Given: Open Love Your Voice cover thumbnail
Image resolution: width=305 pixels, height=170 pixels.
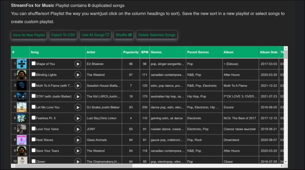Looking at the screenshot, I should 22,129.
